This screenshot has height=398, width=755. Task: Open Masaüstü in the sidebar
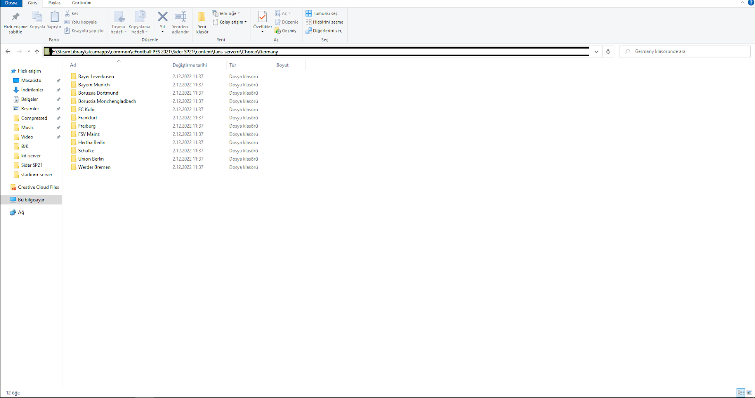coord(31,81)
